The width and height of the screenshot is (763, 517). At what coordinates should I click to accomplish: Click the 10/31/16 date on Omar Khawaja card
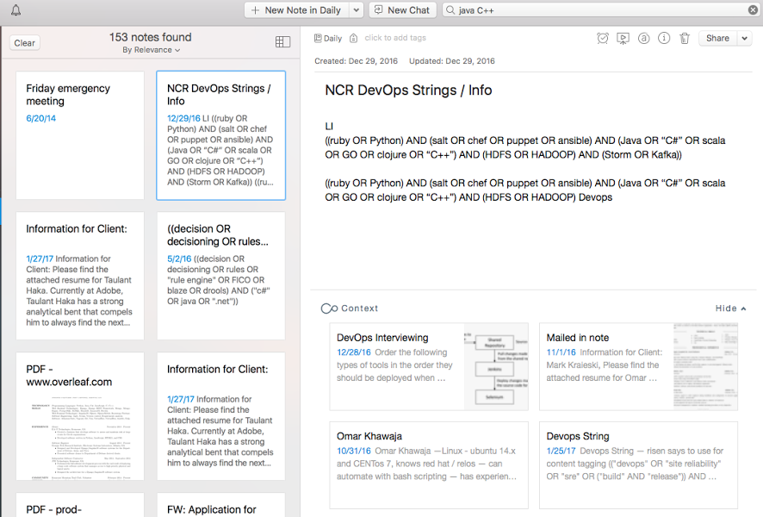pos(354,452)
